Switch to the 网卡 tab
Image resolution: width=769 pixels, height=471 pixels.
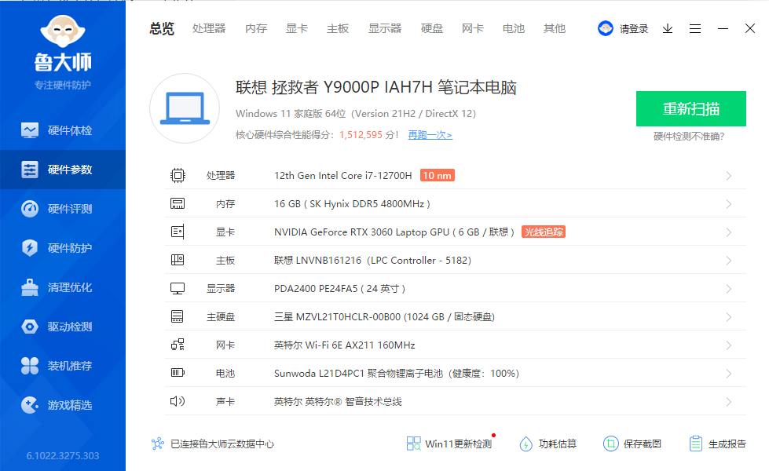[x=473, y=28]
